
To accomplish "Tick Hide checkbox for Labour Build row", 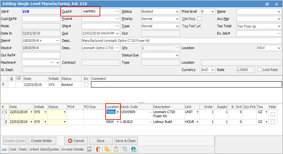I will [x=273, y=122].
